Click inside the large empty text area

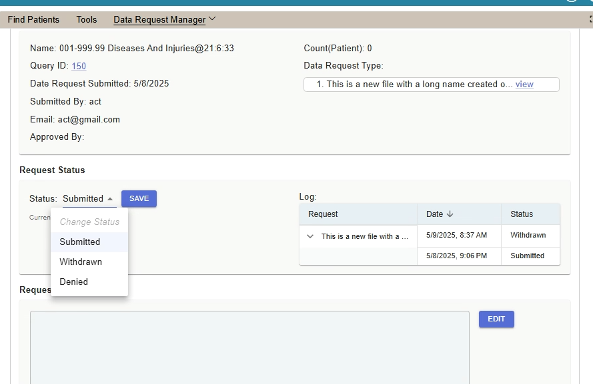click(x=249, y=346)
